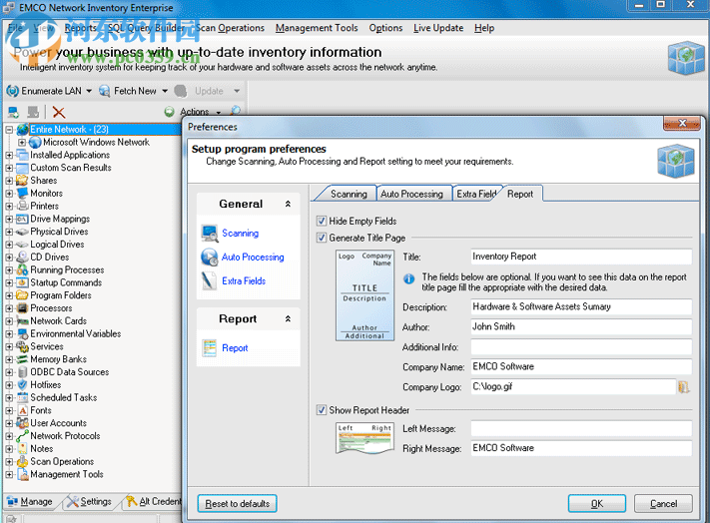This screenshot has height=523, width=710.
Task: Click the Entire Network globe icon
Action: coord(23,130)
